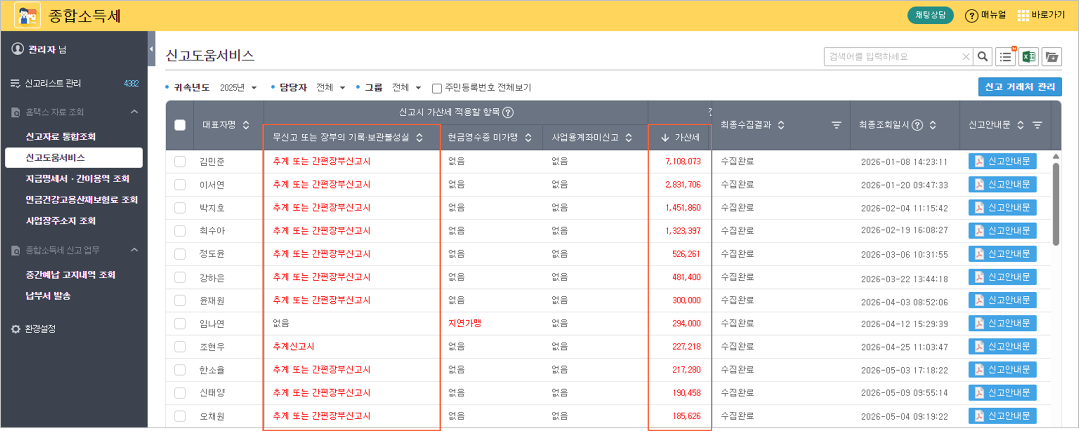Click the 환경설정 gear icon
Screen dimensions: 1079x431
point(16,329)
